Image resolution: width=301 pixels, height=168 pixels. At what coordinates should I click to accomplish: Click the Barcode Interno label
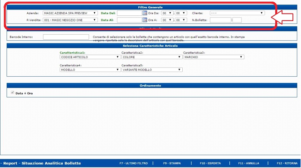[21, 37]
